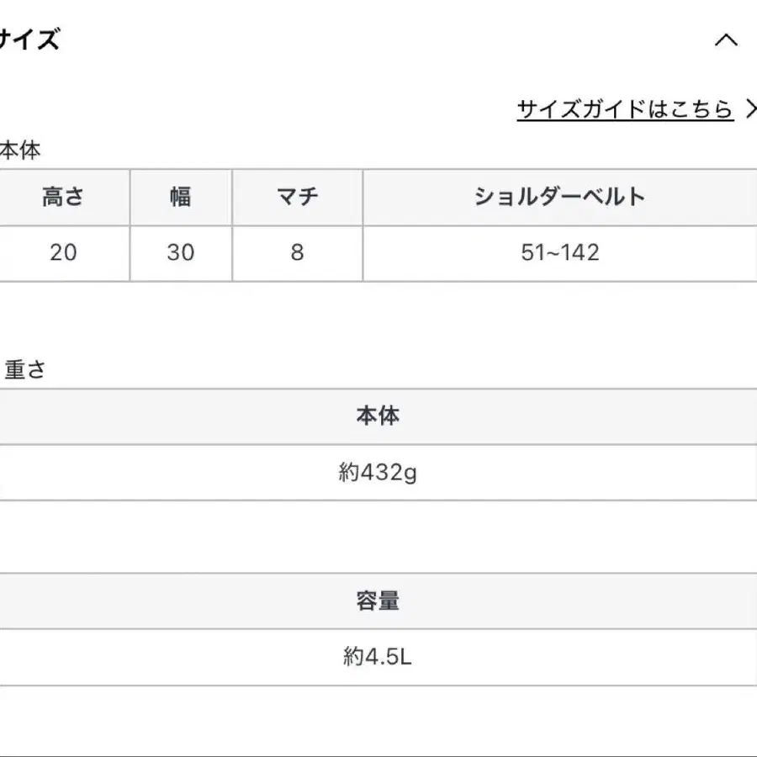Click the 本体 label above the size table
Screen dimensions: 757x757
tap(17, 151)
